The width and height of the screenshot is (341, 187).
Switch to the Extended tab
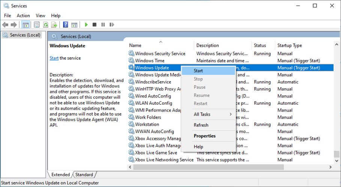(x=60, y=174)
